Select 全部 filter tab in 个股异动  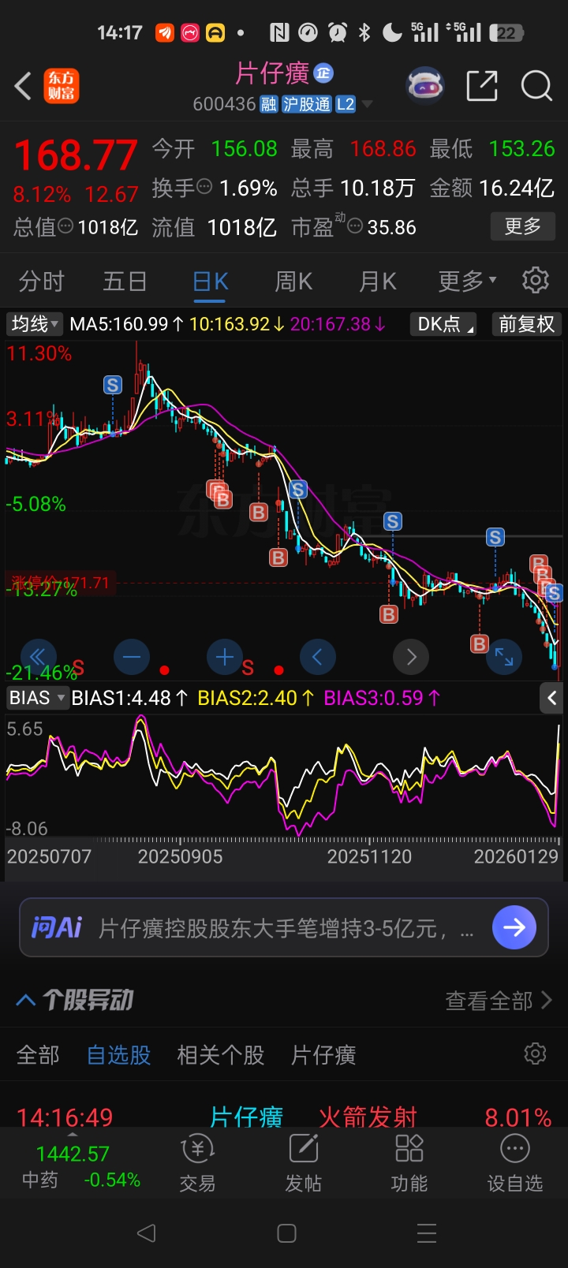tap(38, 1054)
